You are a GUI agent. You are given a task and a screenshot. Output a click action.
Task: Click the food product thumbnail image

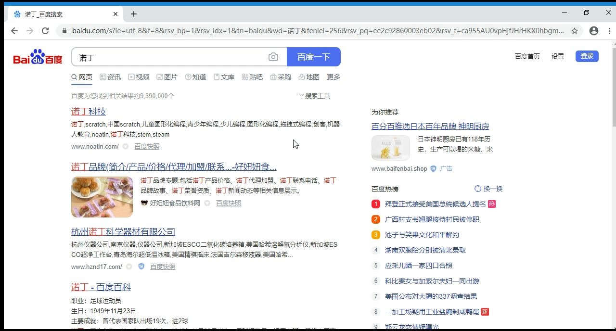(x=102, y=197)
